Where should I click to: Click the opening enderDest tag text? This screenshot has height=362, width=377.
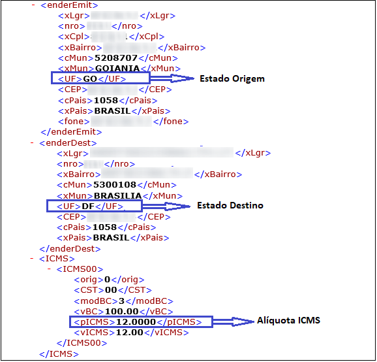click(x=68, y=143)
